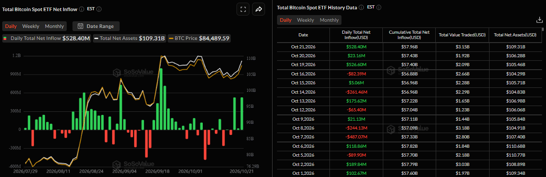Open fullscreen view of the chart
The image size is (546, 177).
click(x=243, y=9)
